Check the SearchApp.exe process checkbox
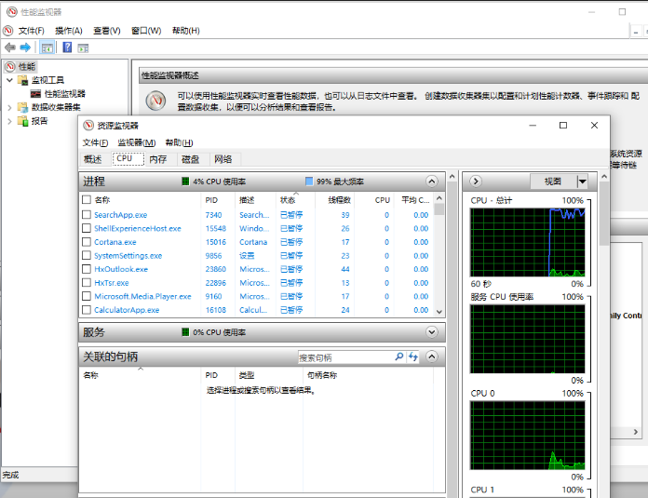The image size is (648, 498). click(x=87, y=214)
